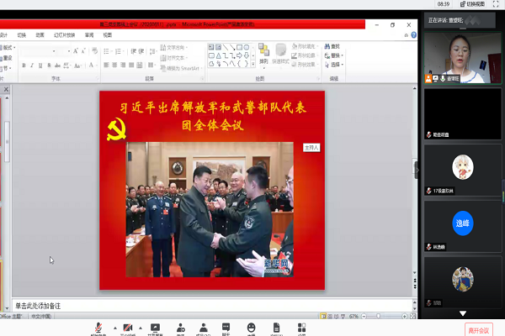The width and height of the screenshot is (505, 336).
Task: Apply bold formatting in PowerPoint ribbon
Action: (23, 65)
